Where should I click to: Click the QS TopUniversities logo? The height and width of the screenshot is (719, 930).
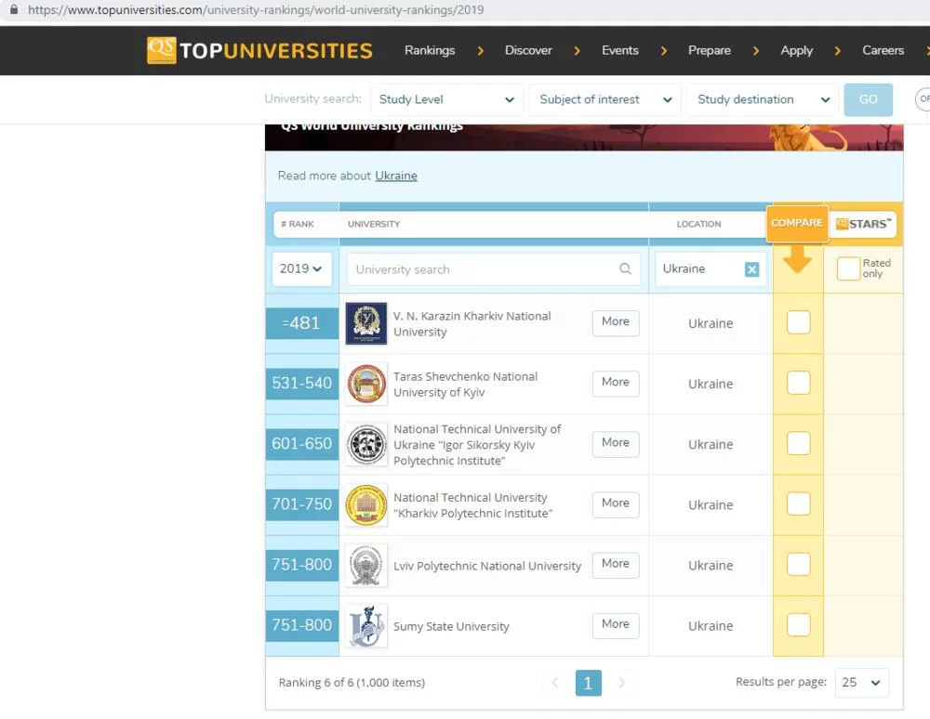pyautogui.click(x=259, y=50)
